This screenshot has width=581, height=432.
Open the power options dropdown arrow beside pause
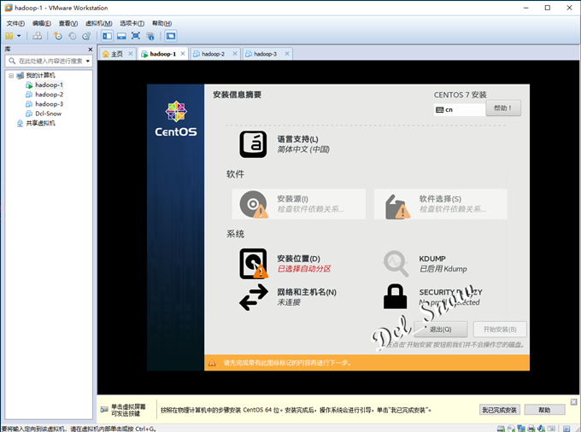pos(19,36)
